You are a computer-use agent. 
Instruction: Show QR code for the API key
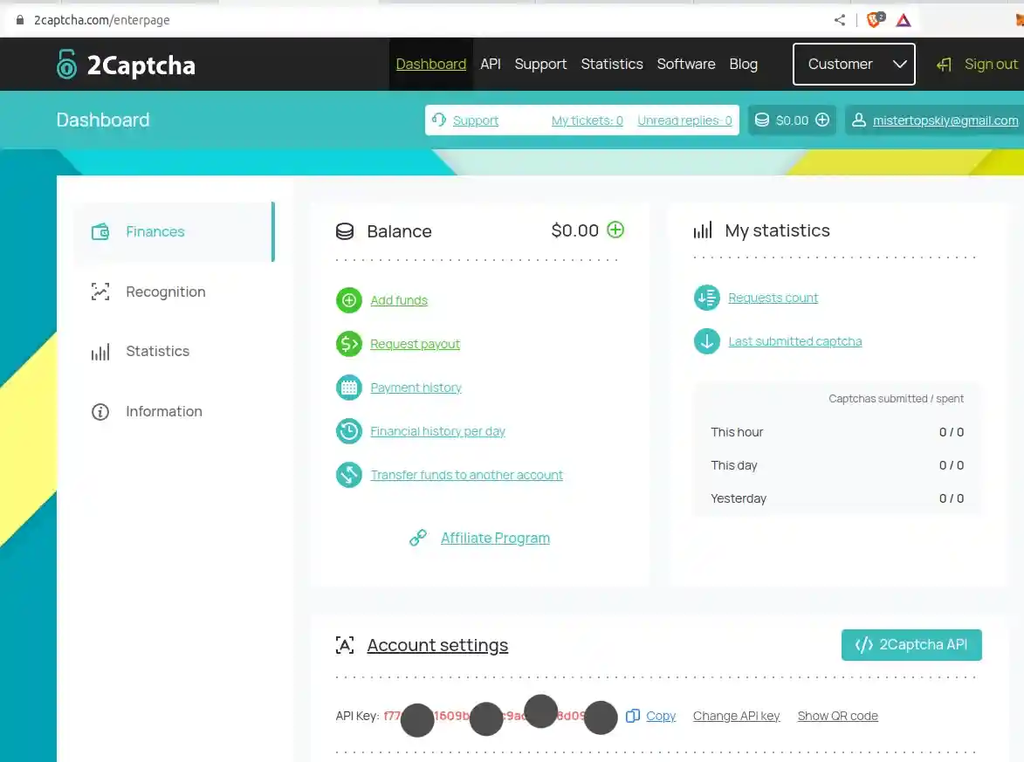(837, 715)
